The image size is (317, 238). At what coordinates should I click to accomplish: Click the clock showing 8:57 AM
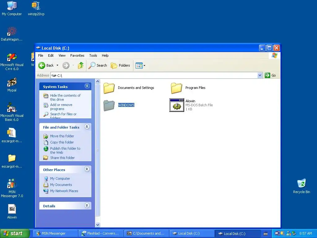[306, 233]
